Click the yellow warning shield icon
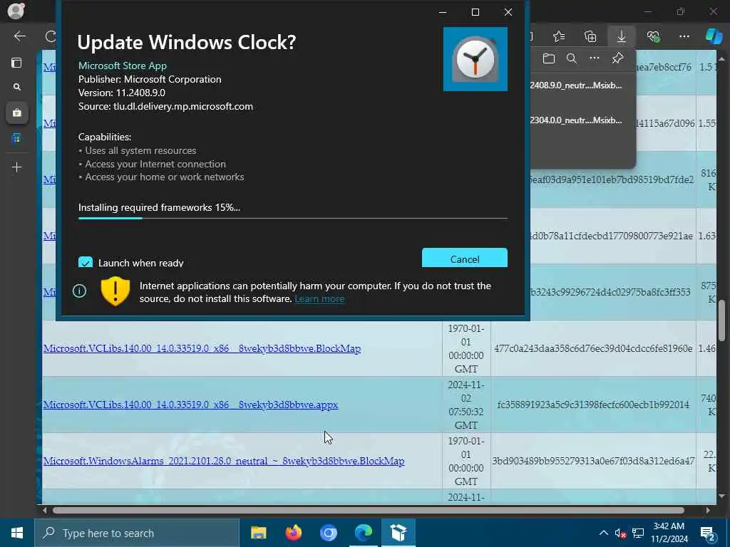The width and height of the screenshot is (730, 547). (x=115, y=291)
